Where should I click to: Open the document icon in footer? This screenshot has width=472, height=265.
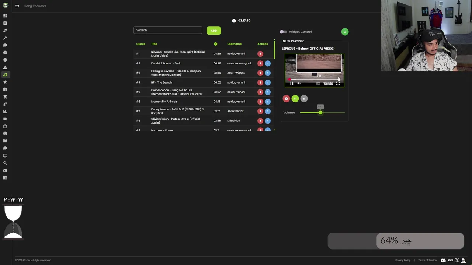tap(464, 260)
